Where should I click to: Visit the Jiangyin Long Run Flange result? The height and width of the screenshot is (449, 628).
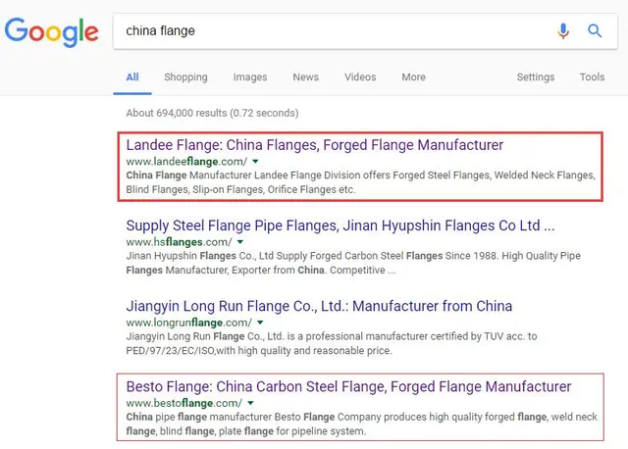click(x=319, y=306)
